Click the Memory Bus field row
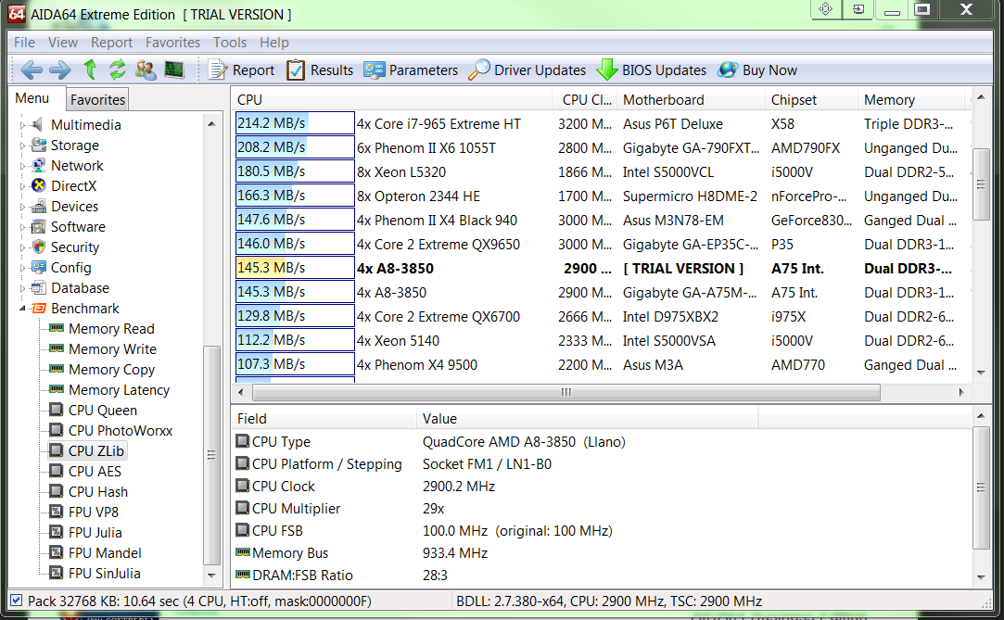Viewport: 1004px width, 620px height. coord(602,553)
